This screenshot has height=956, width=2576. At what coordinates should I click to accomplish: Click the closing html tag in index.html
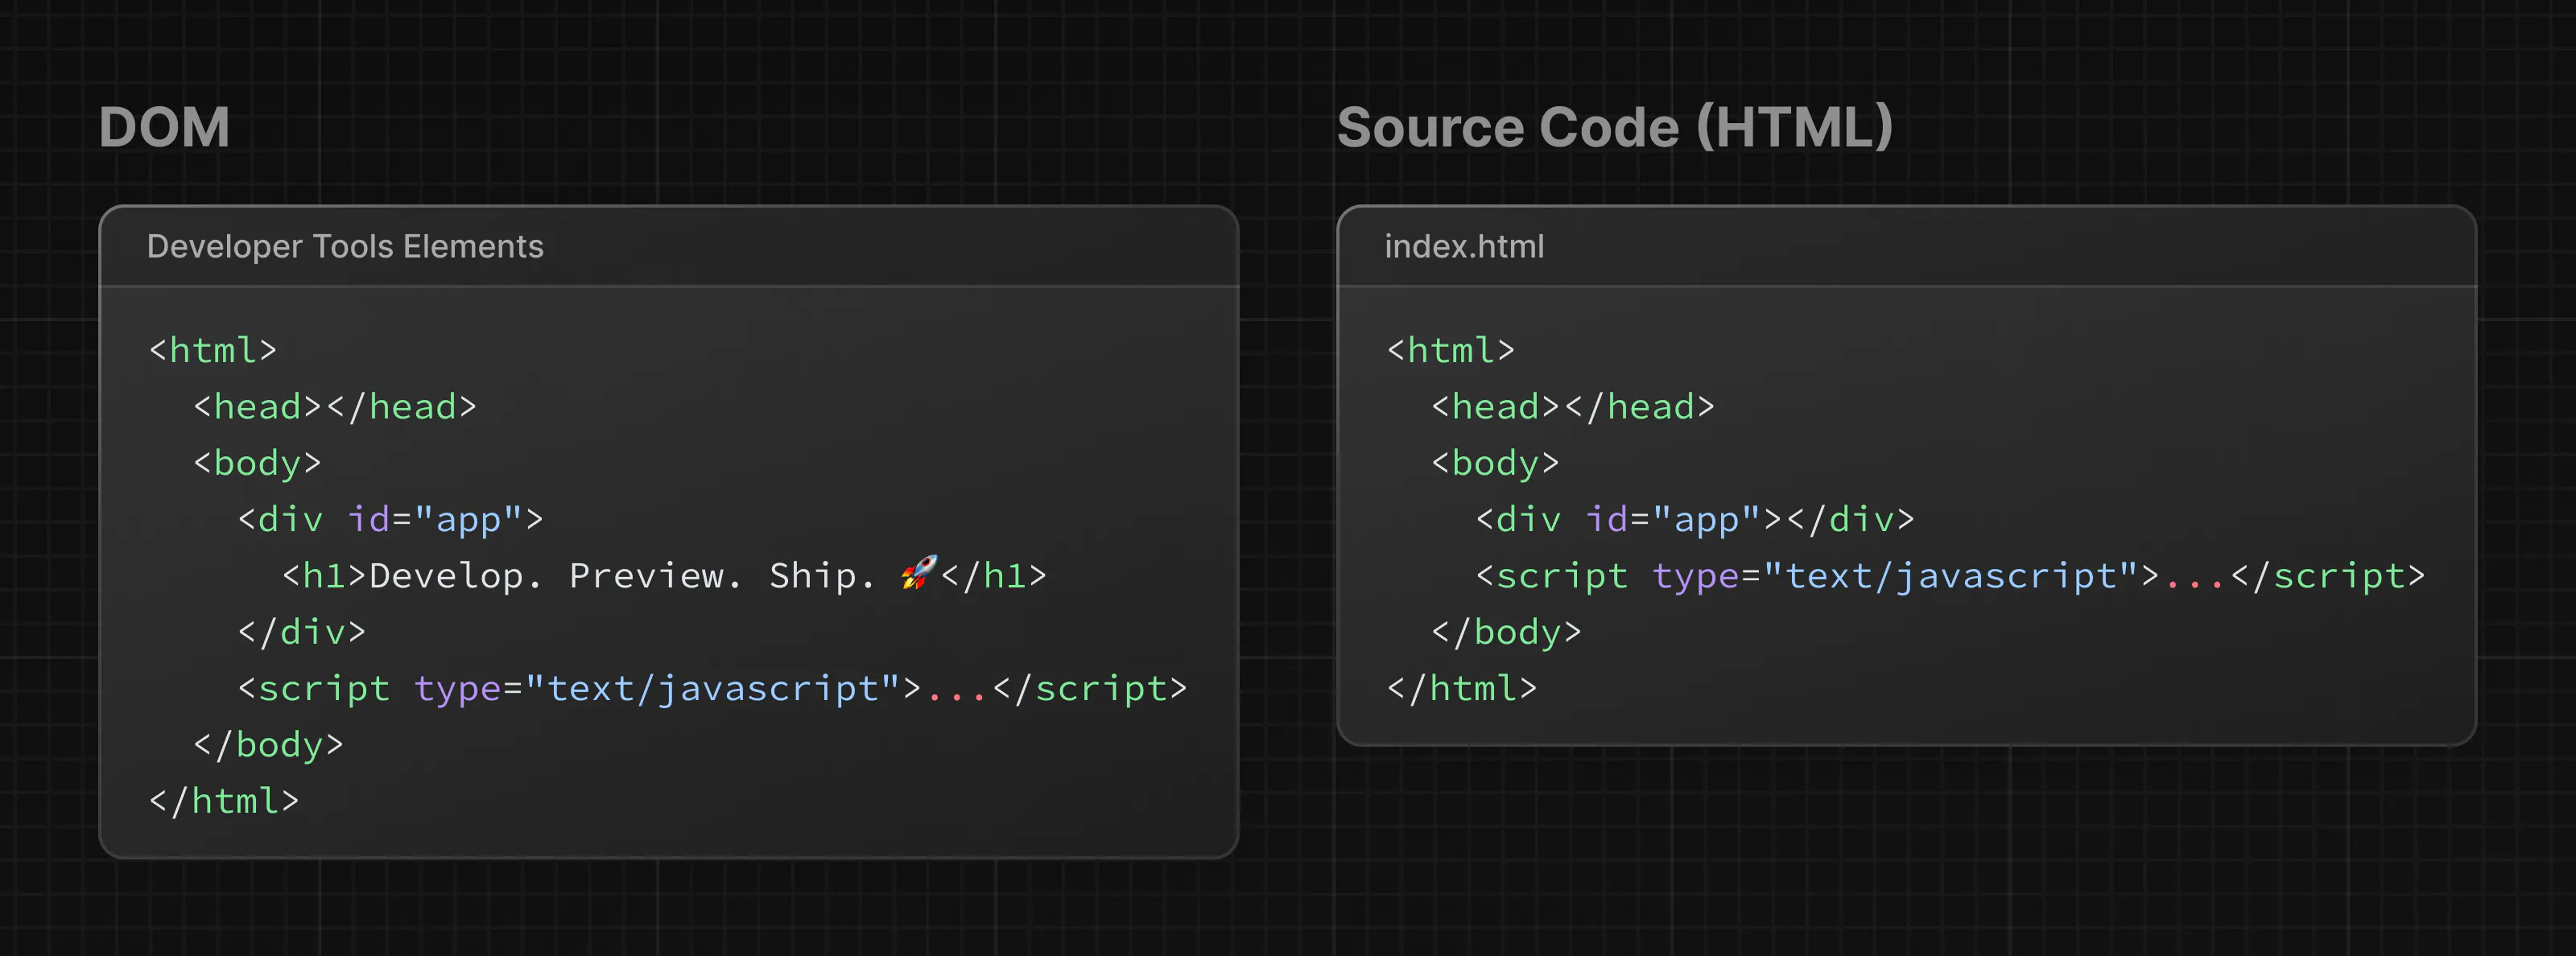coord(1462,688)
